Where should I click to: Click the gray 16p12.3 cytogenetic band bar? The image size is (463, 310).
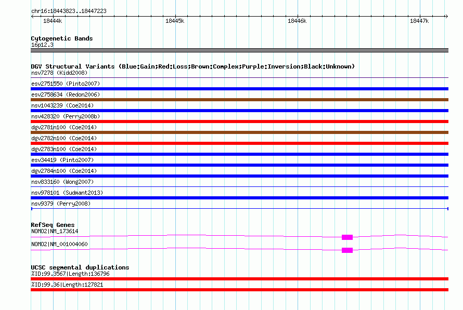(239, 50)
